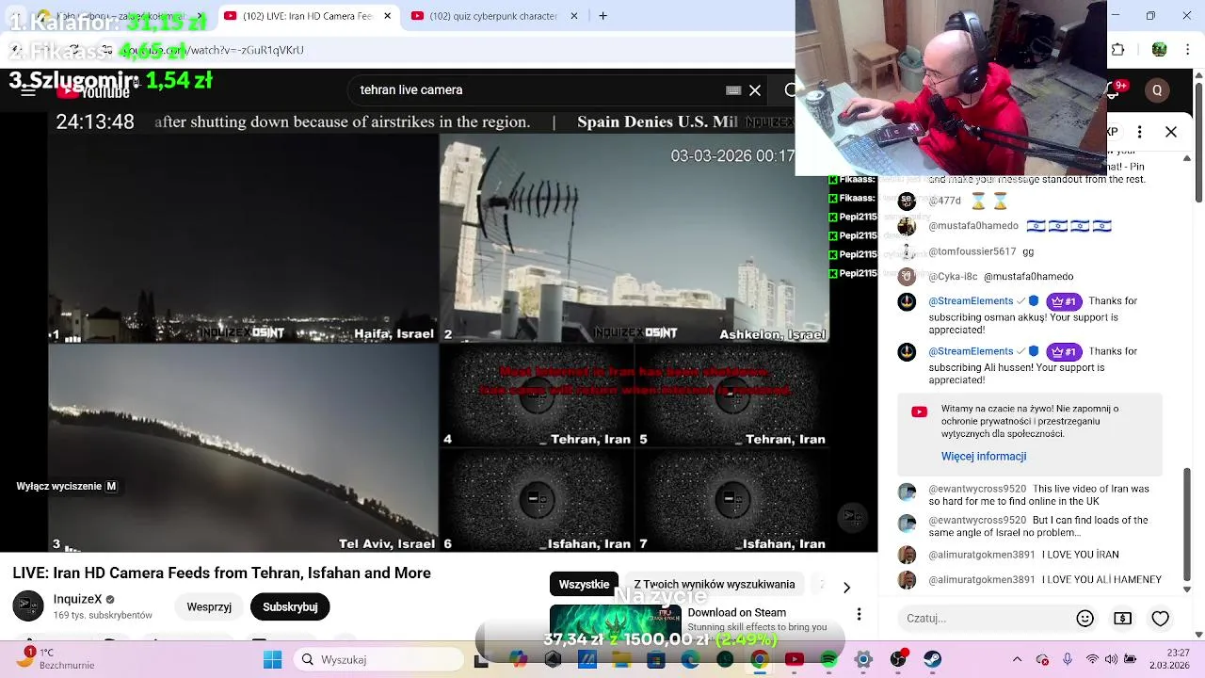
Task: Click StreamElements osman akkus subscription message
Action: point(1029,314)
